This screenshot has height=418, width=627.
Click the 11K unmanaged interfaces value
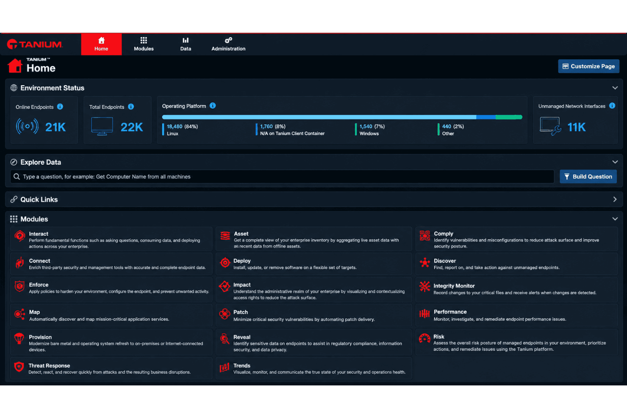point(576,127)
